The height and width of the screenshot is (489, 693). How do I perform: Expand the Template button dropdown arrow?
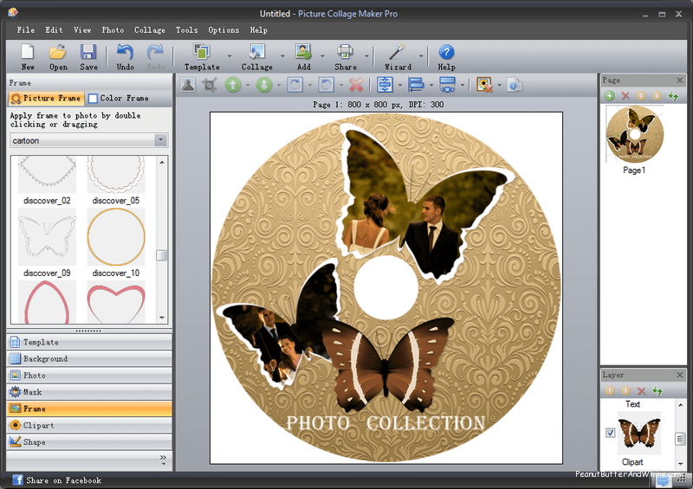coord(230,57)
